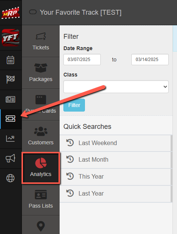The height and width of the screenshot is (234, 177).
Task: Go to the MRP home logo
Action: (x=11, y=13)
